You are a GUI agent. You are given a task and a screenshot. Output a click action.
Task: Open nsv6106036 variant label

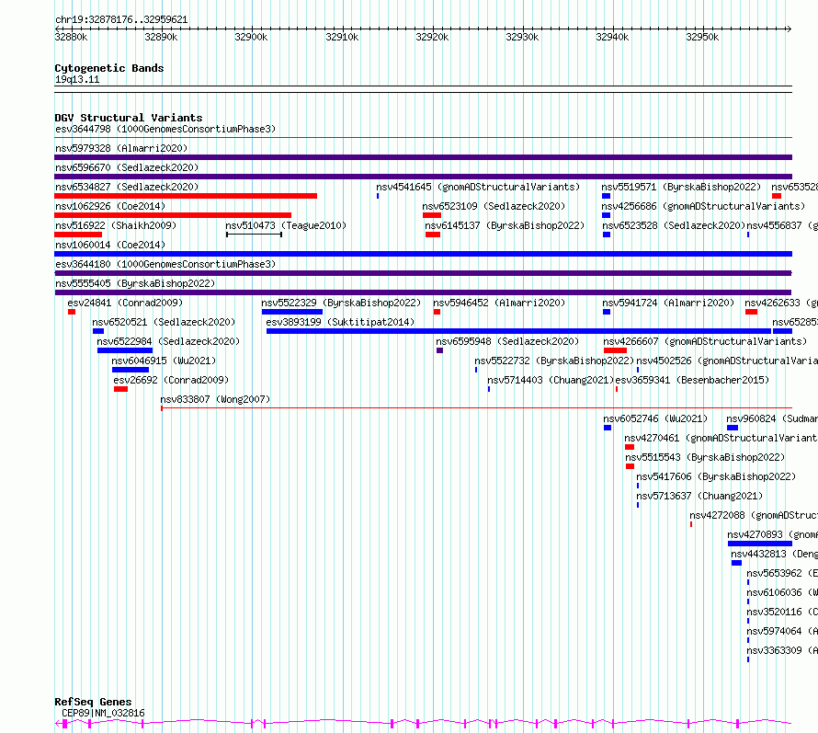tap(782, 592)
